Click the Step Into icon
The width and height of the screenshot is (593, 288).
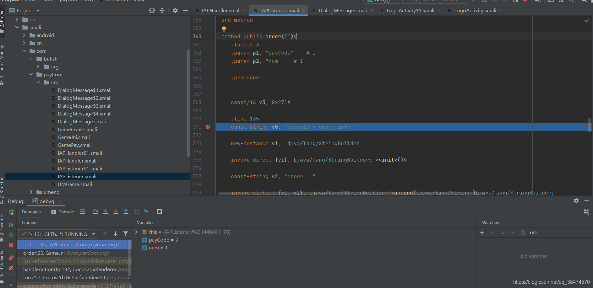(106, 212)
